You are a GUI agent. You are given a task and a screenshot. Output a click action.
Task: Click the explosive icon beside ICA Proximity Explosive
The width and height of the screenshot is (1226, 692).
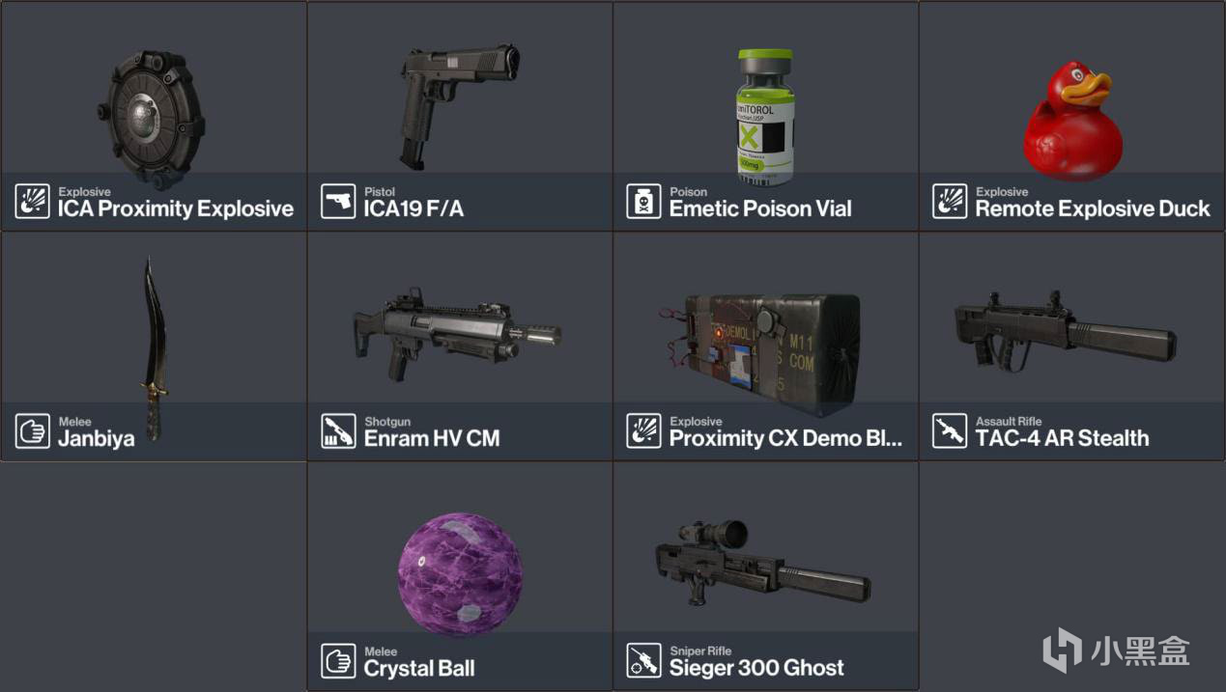[32, 201]
